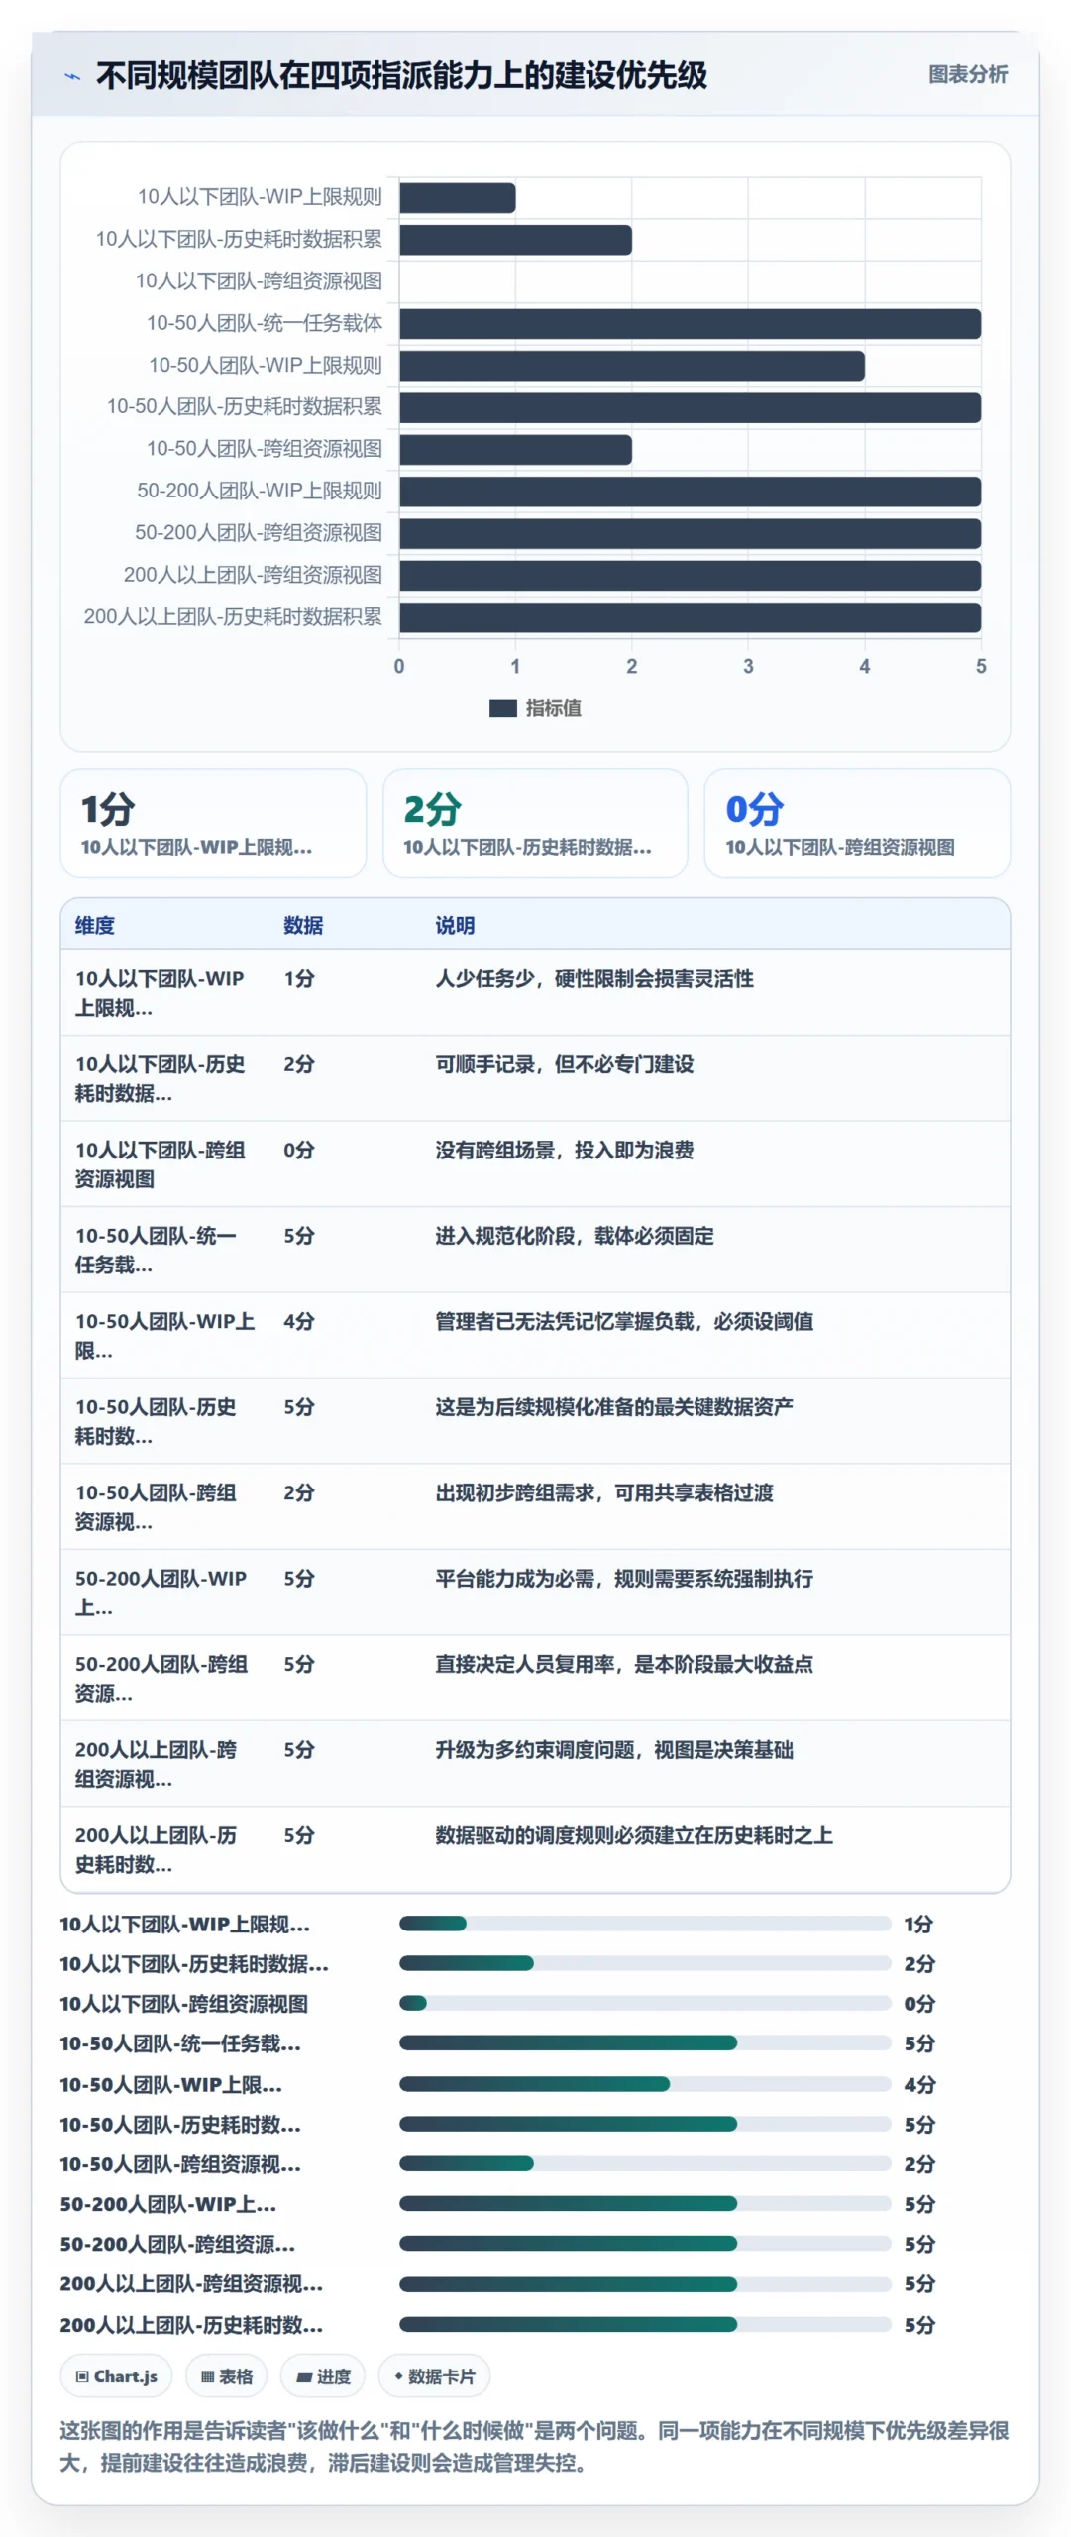Image resolution: width=1071 pixels, height=2537 pixels.
Task: Click table text 升级为多约束调度问题，视图是决策基础
Action: pyautogui.click(x=614, y=1750)
